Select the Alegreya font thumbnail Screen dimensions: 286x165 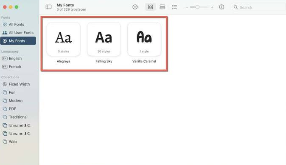(64, 39)
